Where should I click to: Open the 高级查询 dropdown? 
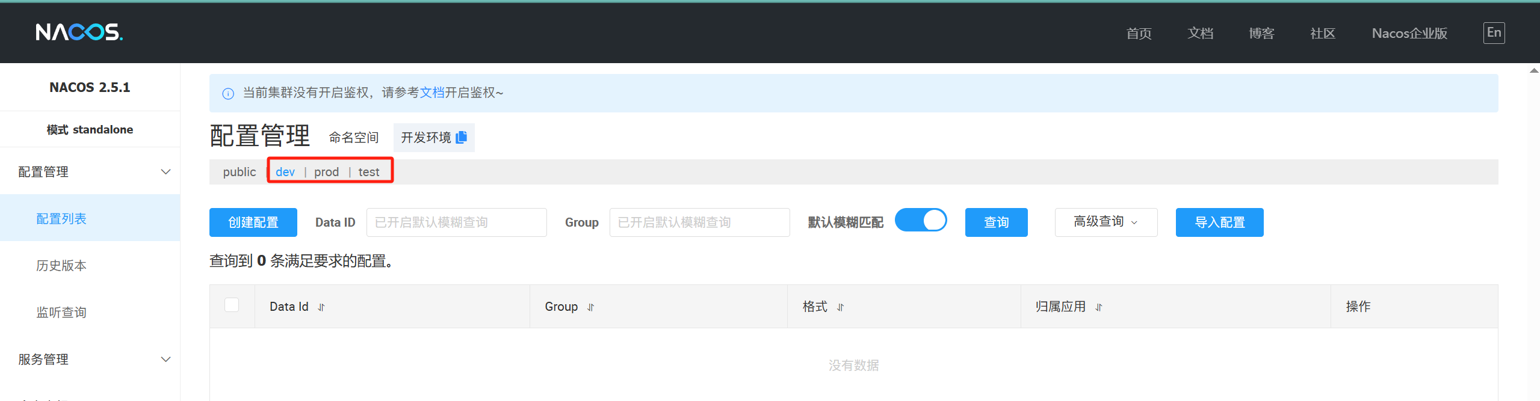point(1106,222)
